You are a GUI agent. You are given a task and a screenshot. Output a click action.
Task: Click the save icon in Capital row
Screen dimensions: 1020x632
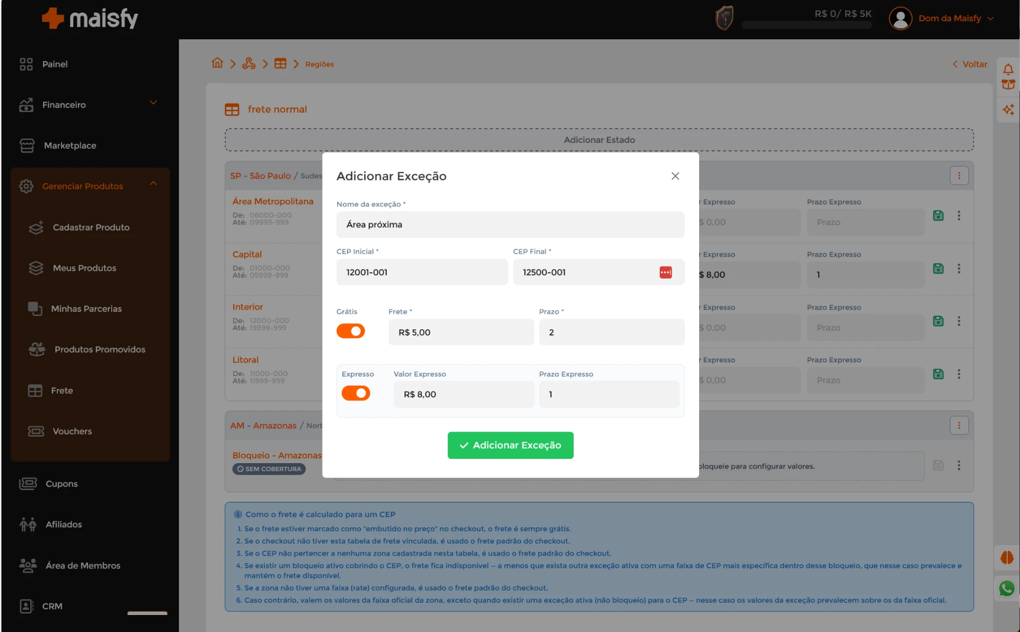coord(938,269)
